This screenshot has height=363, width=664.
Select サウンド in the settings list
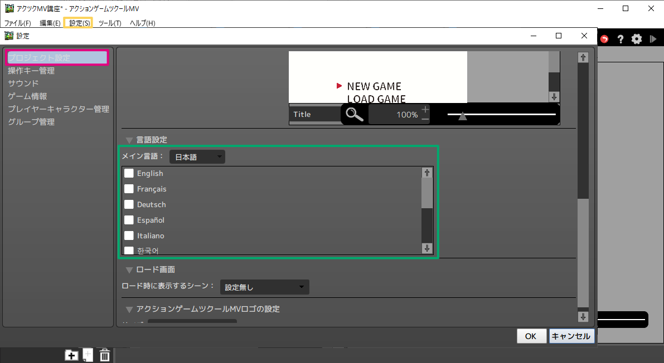(23, 84)
